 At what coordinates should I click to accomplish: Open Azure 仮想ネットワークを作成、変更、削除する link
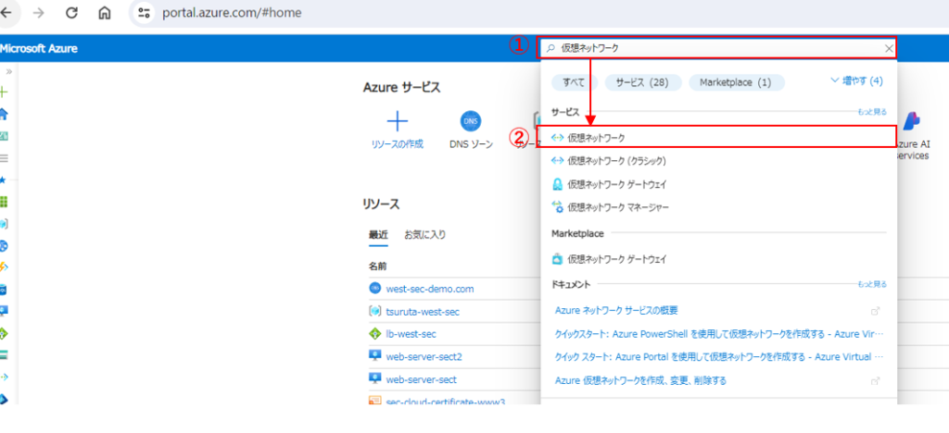pyautogui.click(x=640, y=380)
